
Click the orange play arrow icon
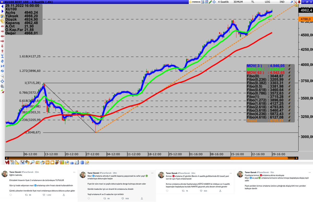click(x=52, y=163)
